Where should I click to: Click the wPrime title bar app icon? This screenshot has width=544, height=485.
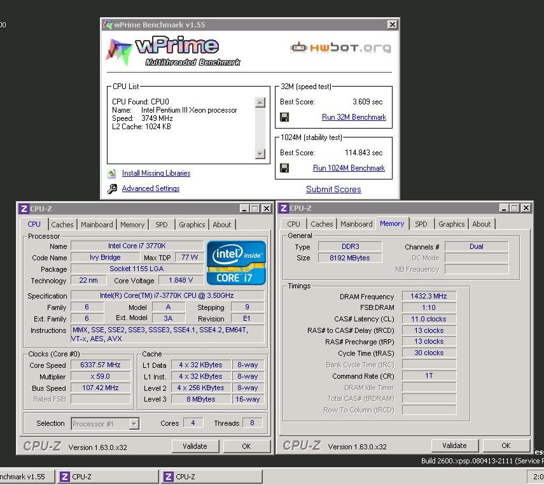click(108, 25)
